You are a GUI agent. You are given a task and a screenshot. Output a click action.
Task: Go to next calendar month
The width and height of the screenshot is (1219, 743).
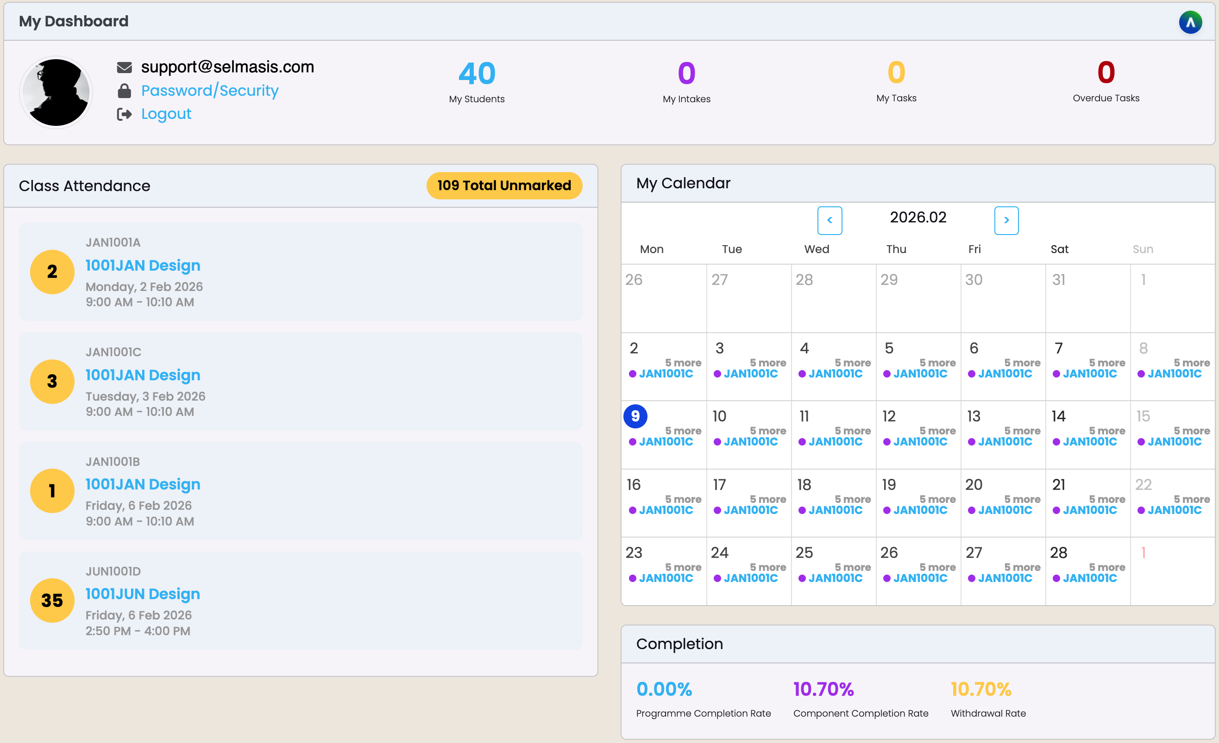1006,220
